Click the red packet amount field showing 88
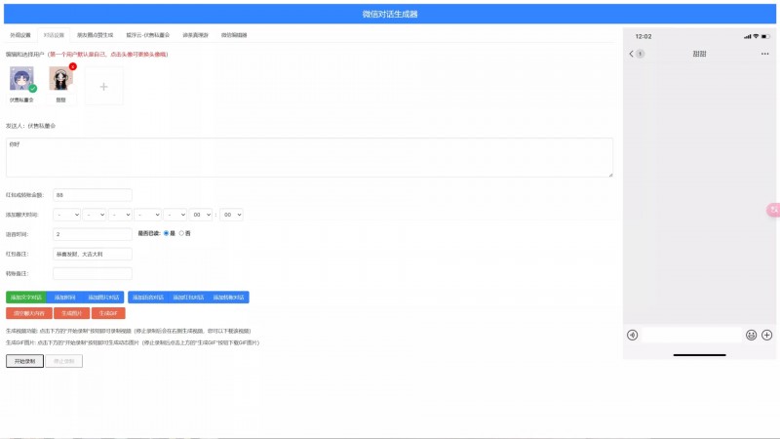780x439 pixels. click(93, 194)
